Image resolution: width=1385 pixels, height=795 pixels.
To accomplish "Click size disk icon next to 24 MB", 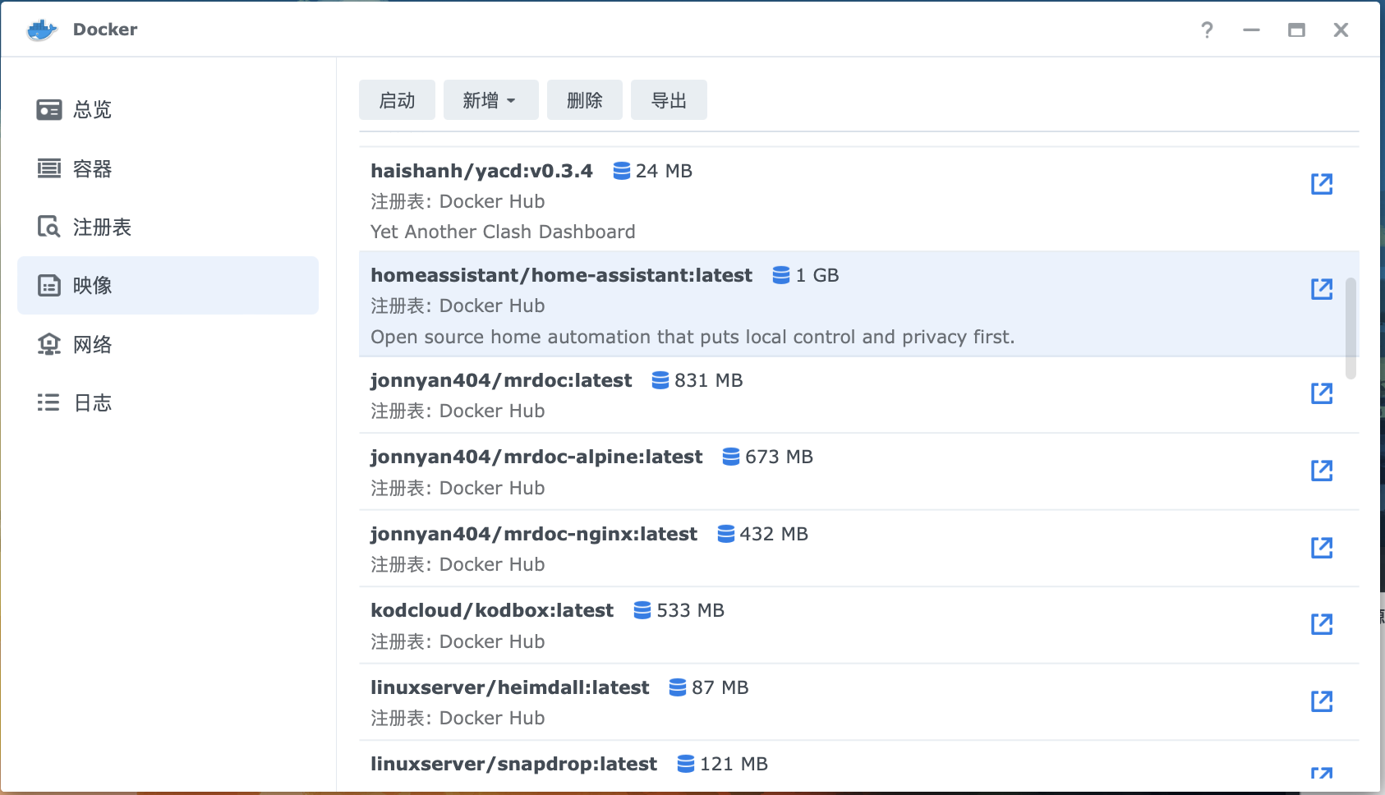I will pyautogui.click(x=622, y=171).
